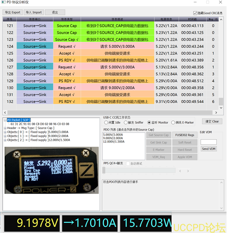This screenshot has height=233, width=227.
Task: Select the Sniffer radio button
Action: click(126, 123)
